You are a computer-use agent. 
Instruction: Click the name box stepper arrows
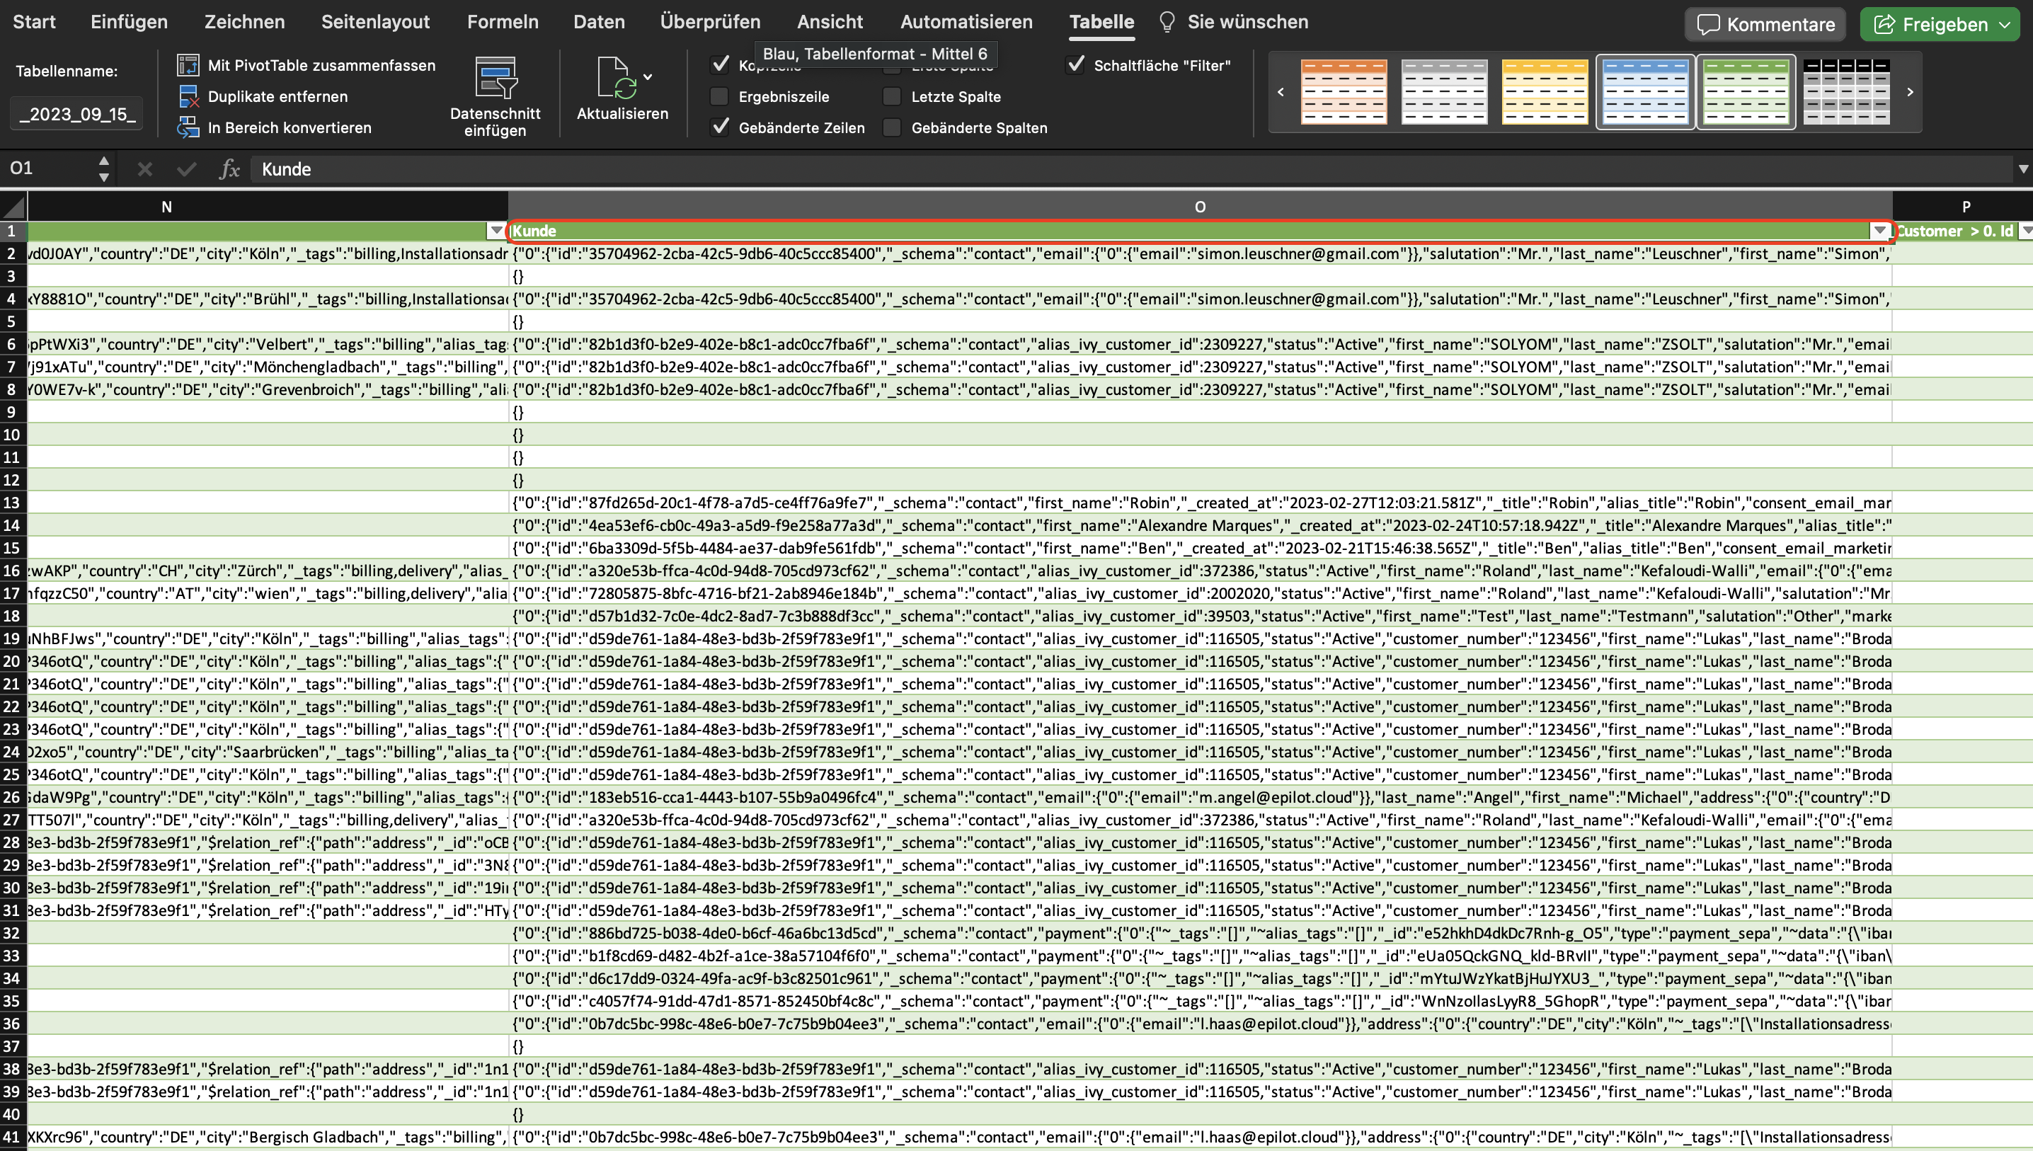103,168
